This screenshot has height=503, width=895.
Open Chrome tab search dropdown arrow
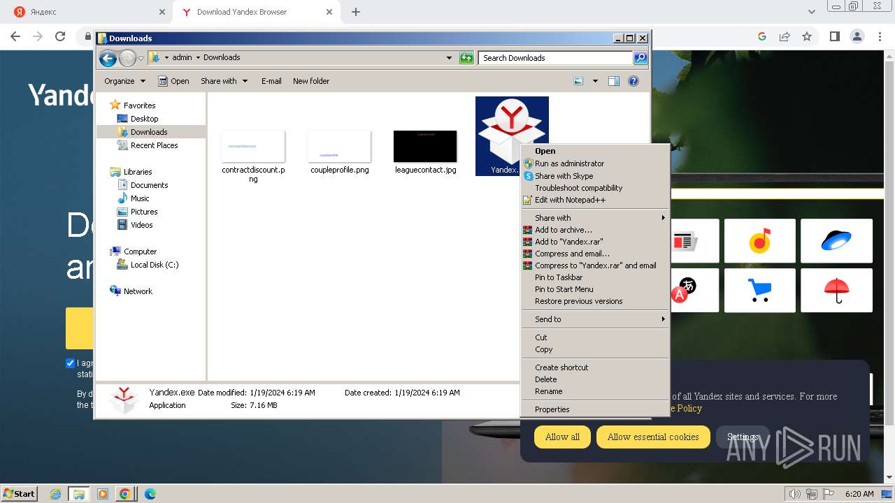pyautogui.click(x=811, y=12)
